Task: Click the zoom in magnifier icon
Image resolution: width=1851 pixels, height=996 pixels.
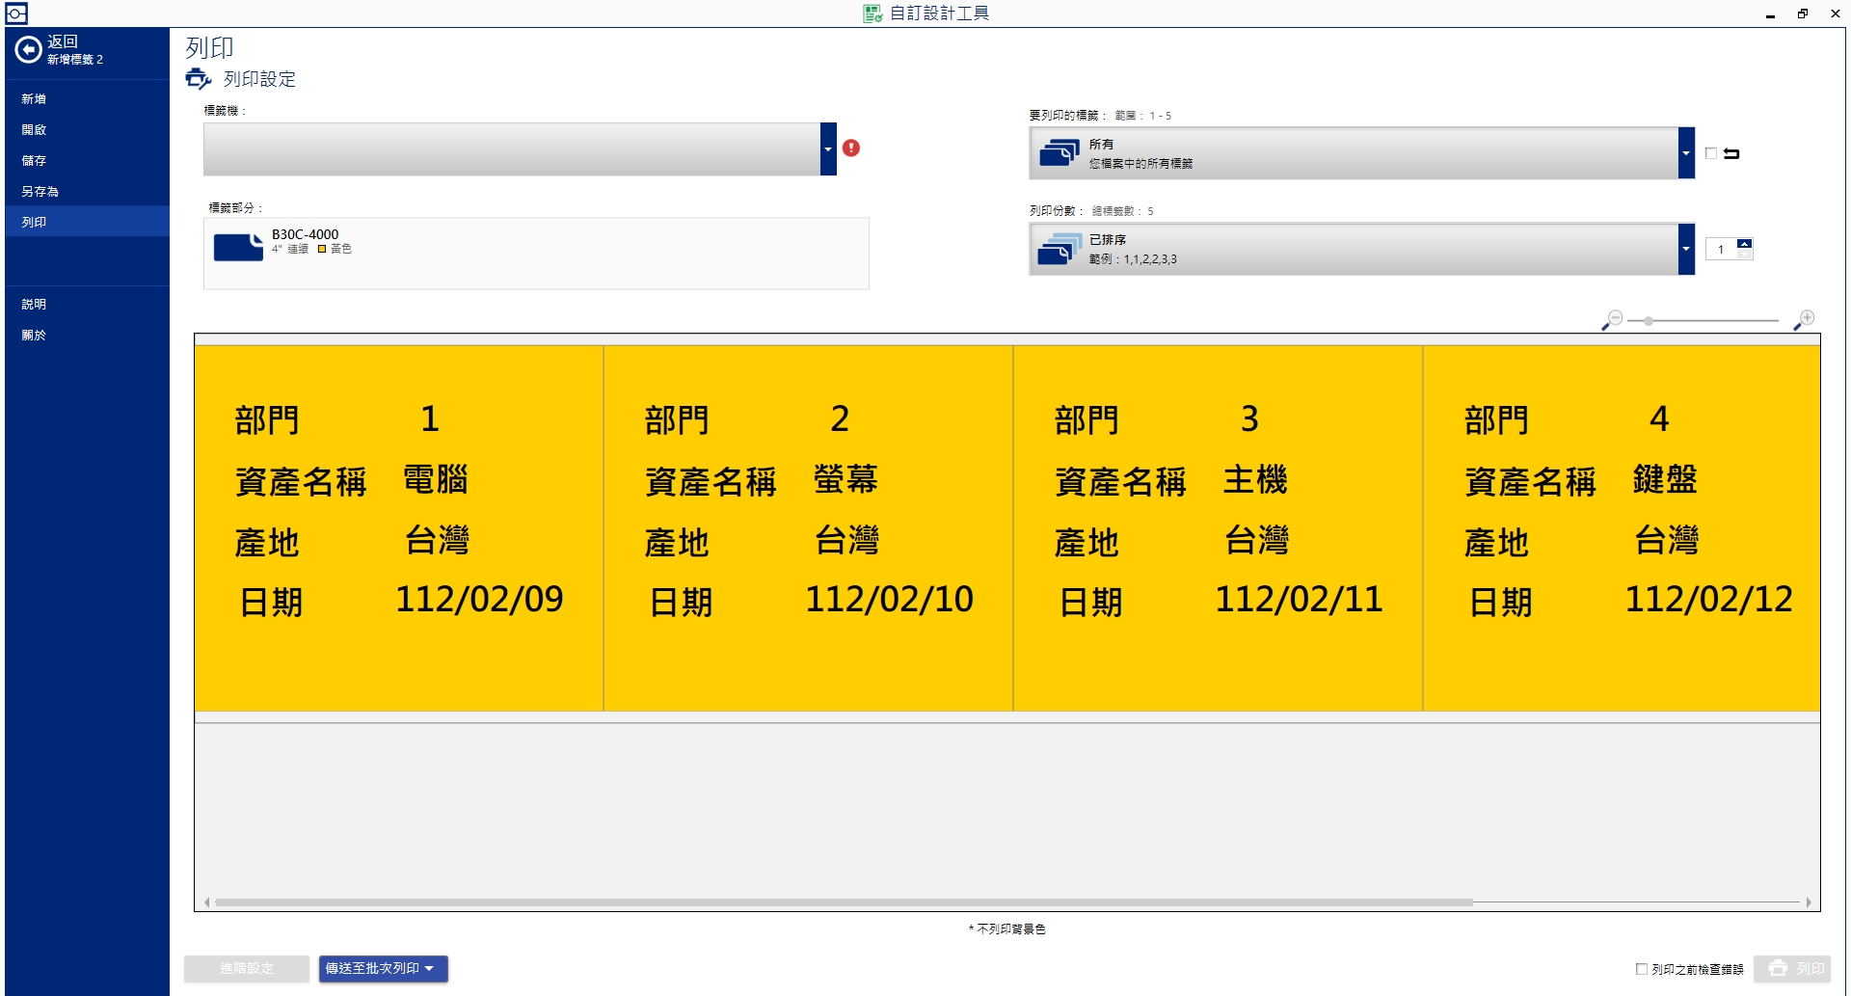Action: 1804,320
